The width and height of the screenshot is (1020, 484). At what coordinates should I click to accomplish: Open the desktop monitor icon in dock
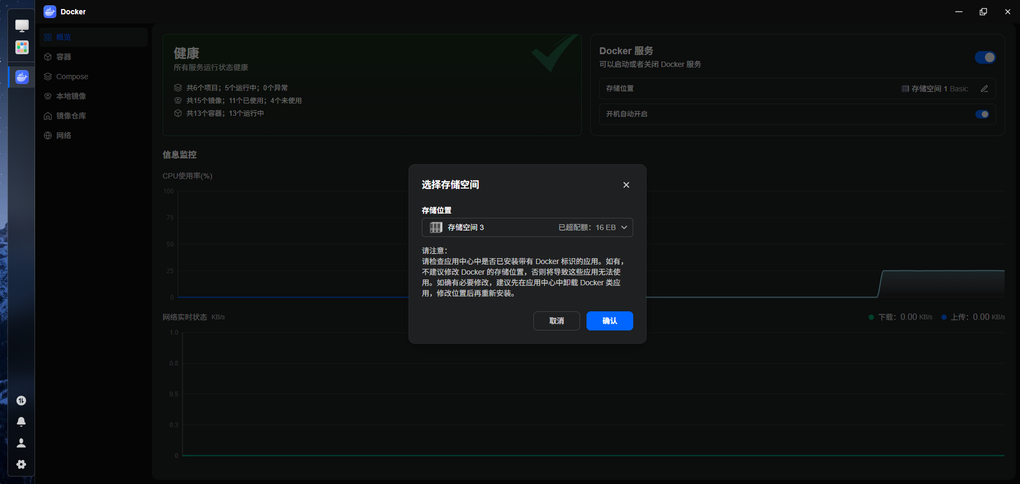pyautogui.click(x=22, y=26)
